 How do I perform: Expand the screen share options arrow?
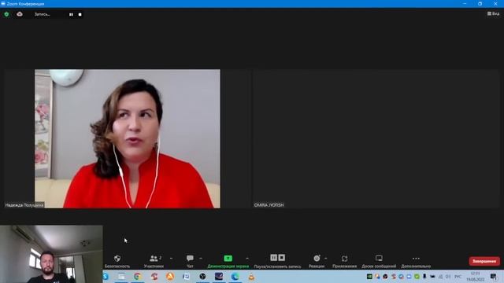tap(246, 259)
